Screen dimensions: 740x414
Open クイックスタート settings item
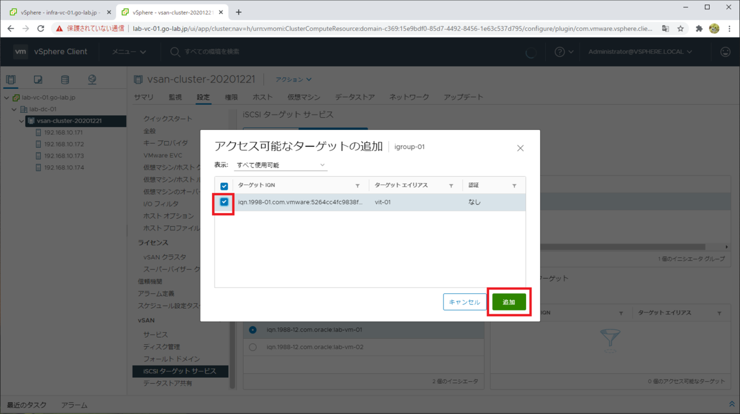coord(168,119)
